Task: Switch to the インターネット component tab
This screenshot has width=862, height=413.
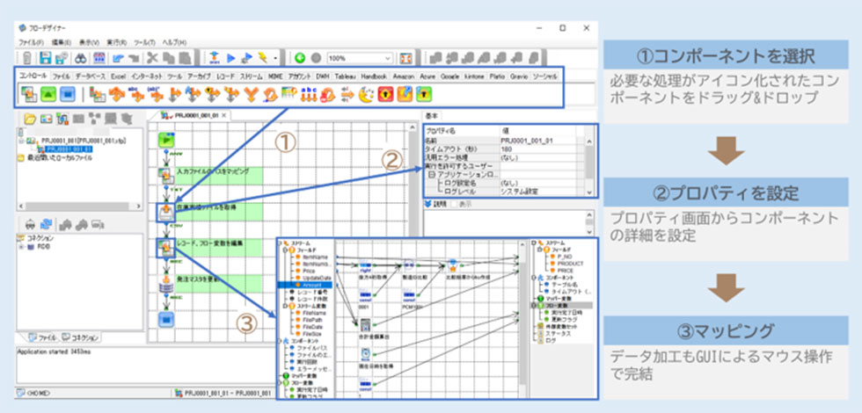Action: click(x=147, y=76)
